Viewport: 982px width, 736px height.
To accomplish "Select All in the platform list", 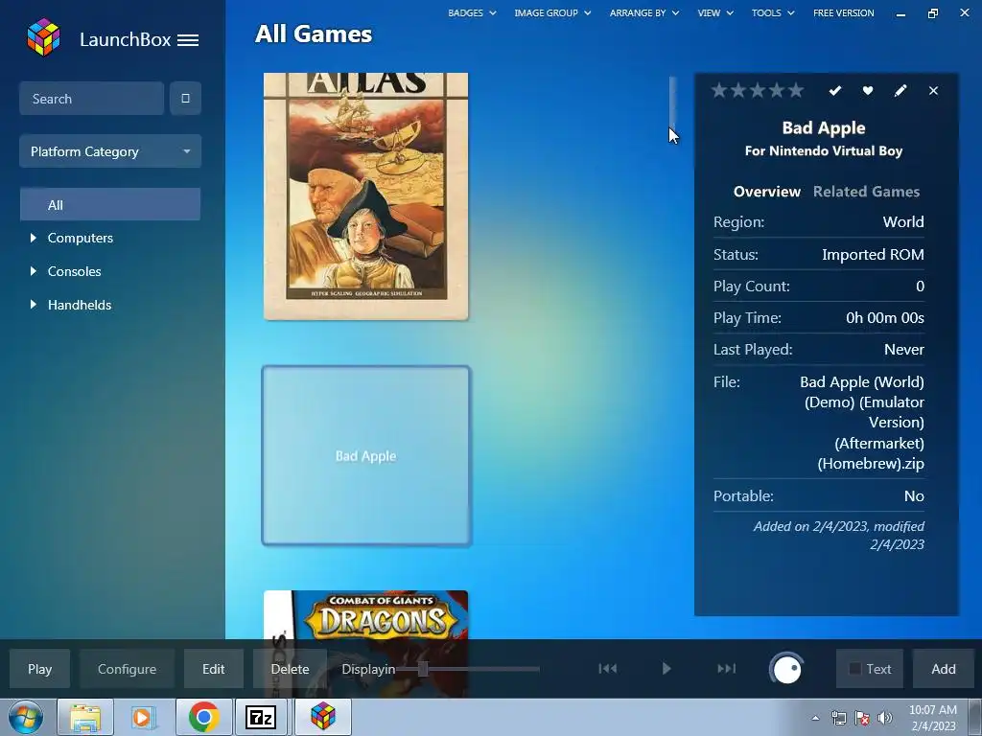I will (x=110, y=205).
